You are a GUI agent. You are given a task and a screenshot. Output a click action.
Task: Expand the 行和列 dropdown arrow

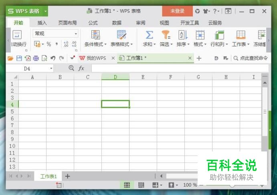tap(227, 44)
